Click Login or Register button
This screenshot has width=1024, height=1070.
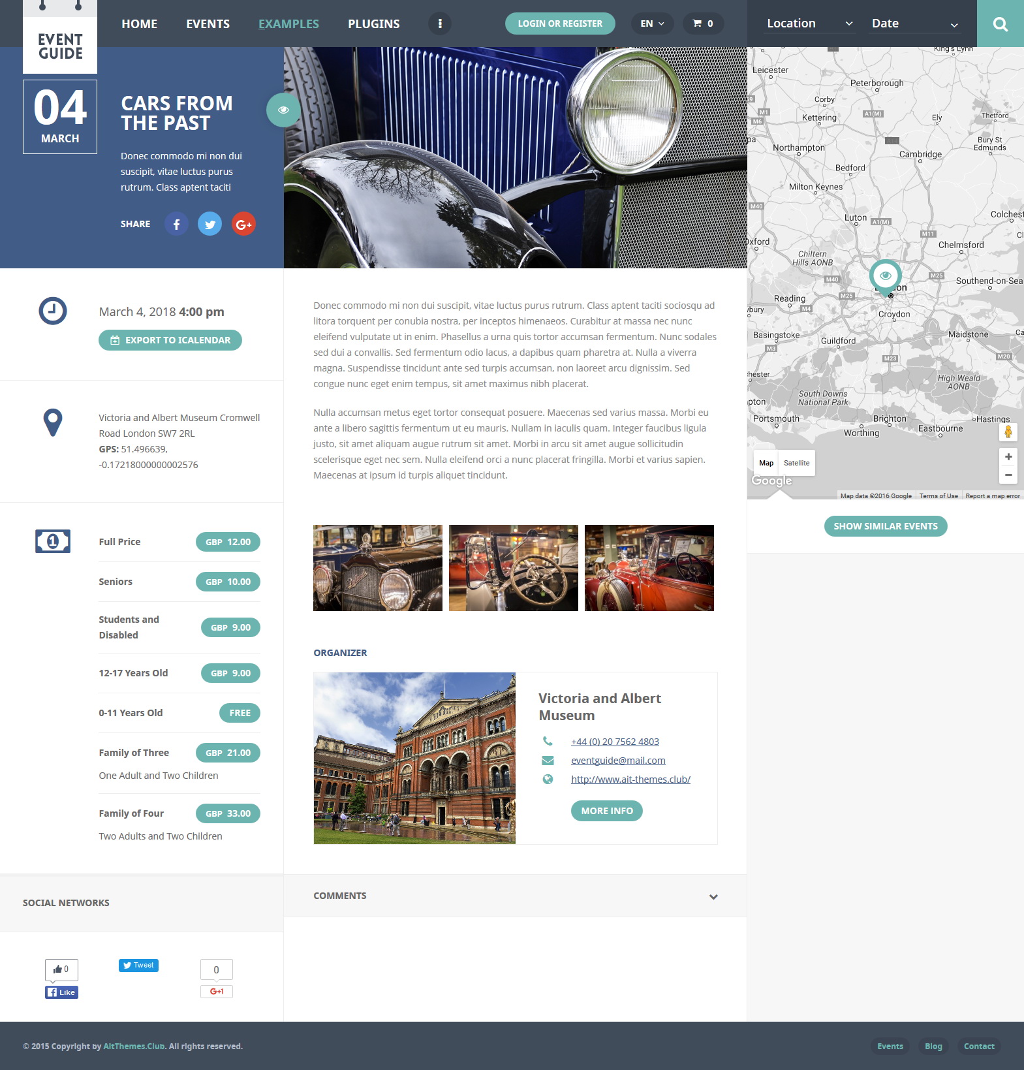(560, 24)
